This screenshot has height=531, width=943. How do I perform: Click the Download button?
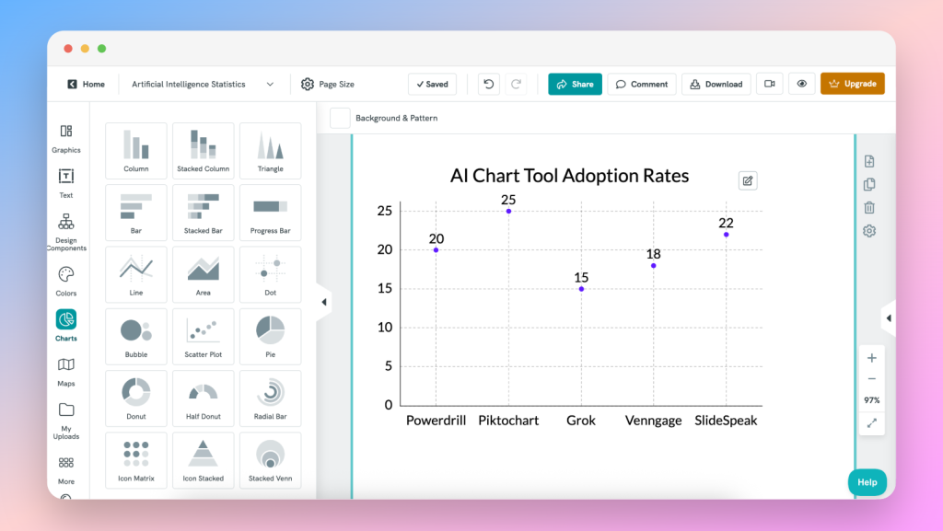pos(716,84)
